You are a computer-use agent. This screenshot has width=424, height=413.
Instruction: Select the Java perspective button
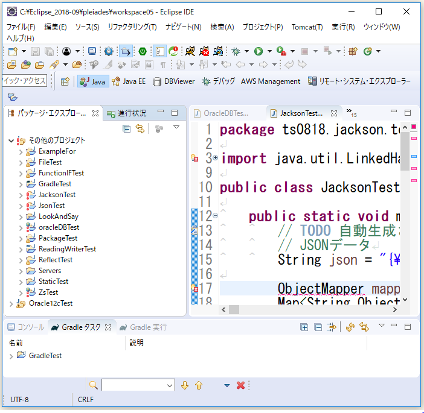93,81
